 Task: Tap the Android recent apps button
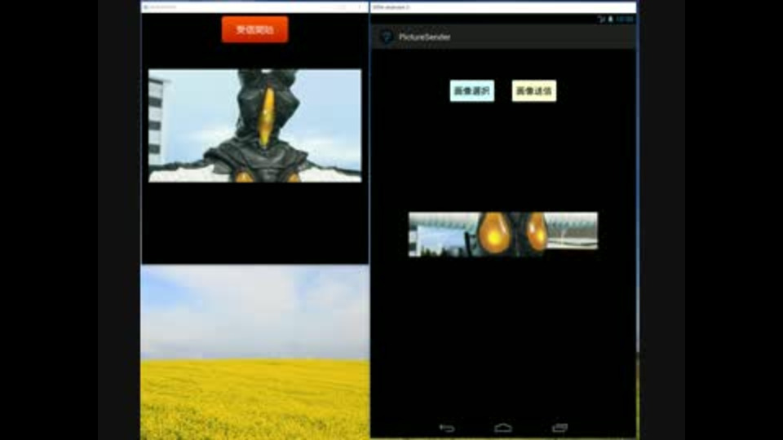560,428
